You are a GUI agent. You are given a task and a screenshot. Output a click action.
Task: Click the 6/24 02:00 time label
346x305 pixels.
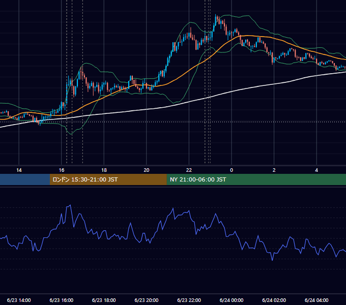(x=274, y=300)
